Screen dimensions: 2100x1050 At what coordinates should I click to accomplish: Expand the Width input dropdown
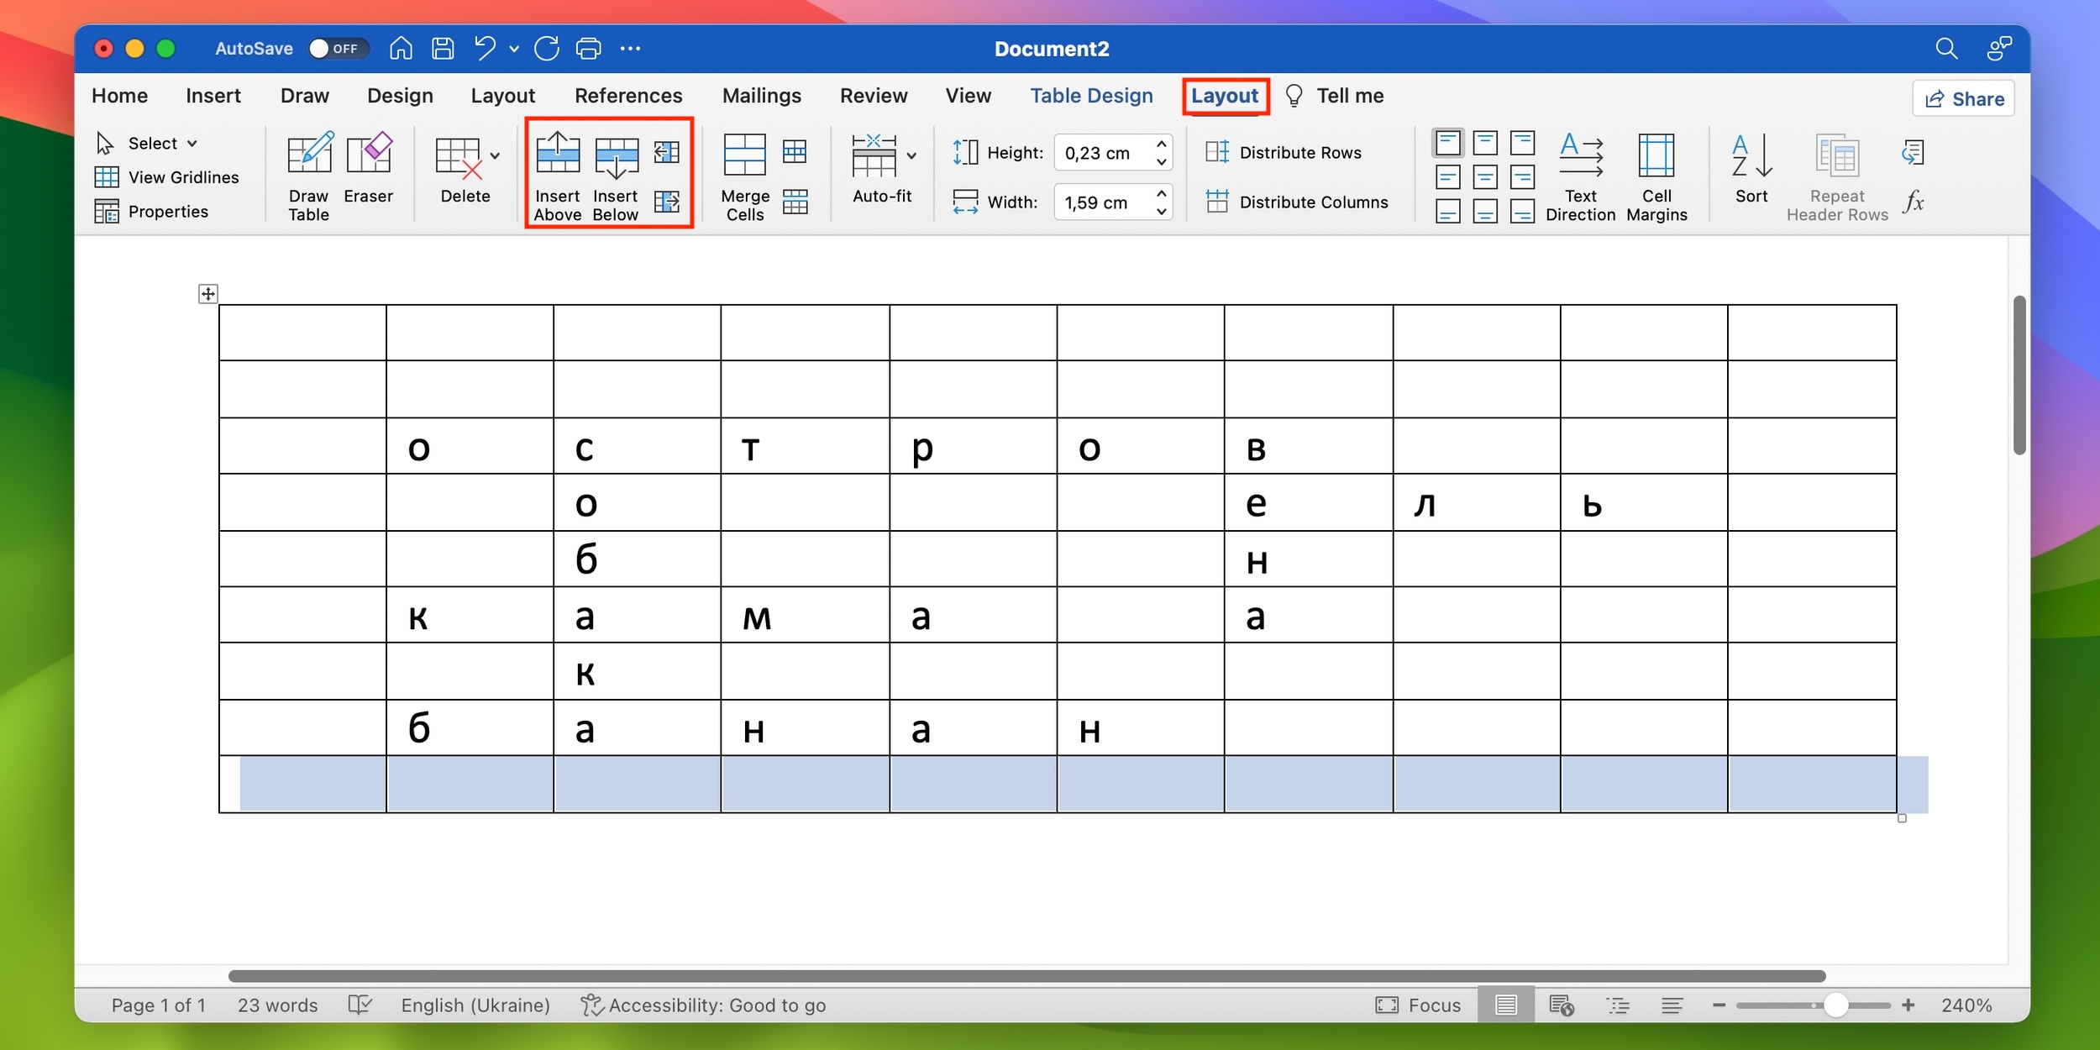tap(1164, 209)
